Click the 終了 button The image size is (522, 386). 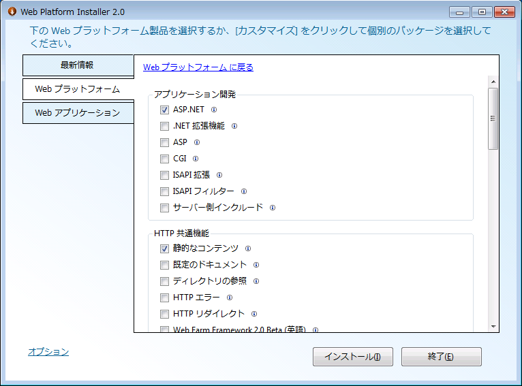pyautogui.click(x=442, y=357)
